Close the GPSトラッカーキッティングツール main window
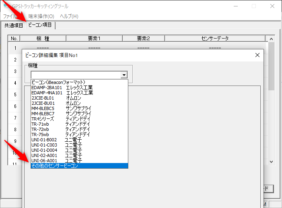This screenshot has height=208, width=282. 272,6
